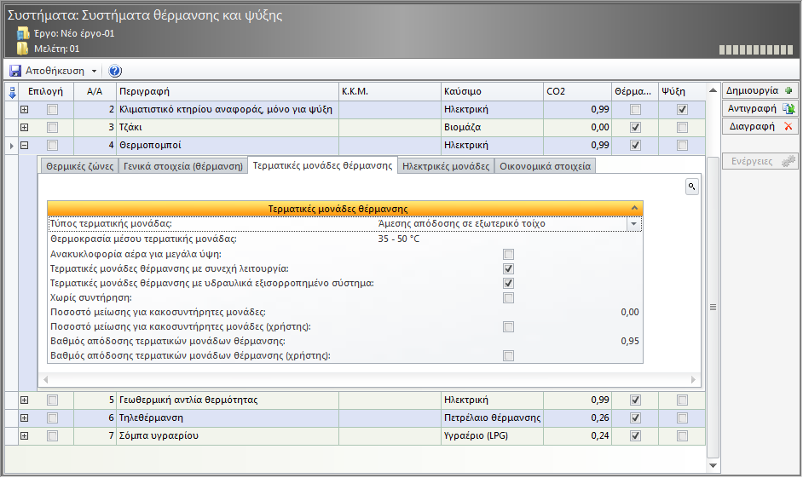Switch to Θερμικές ζώνες tab
803x478 pixels.
pos(80,166)
